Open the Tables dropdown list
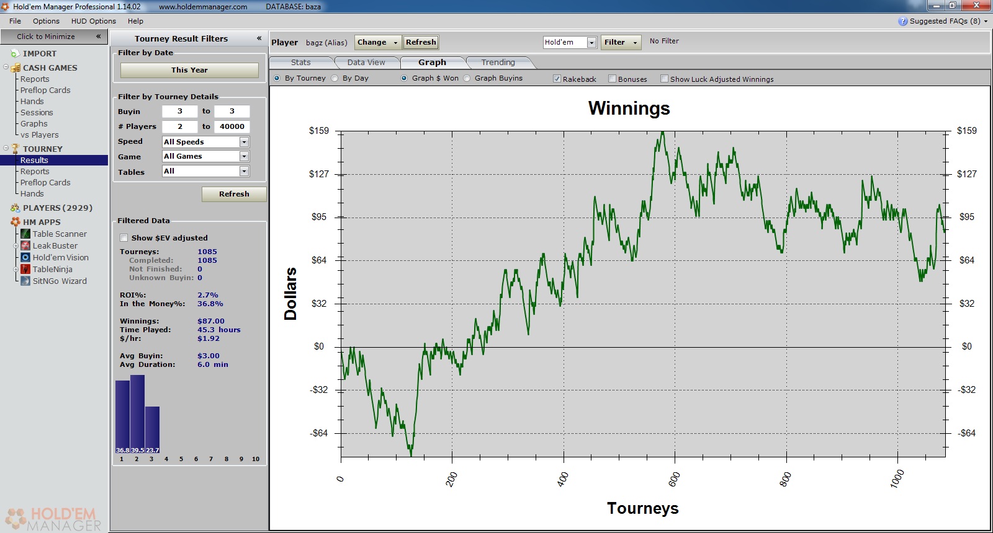Viewport: 993px width, 533px height. tap(244, 171)
